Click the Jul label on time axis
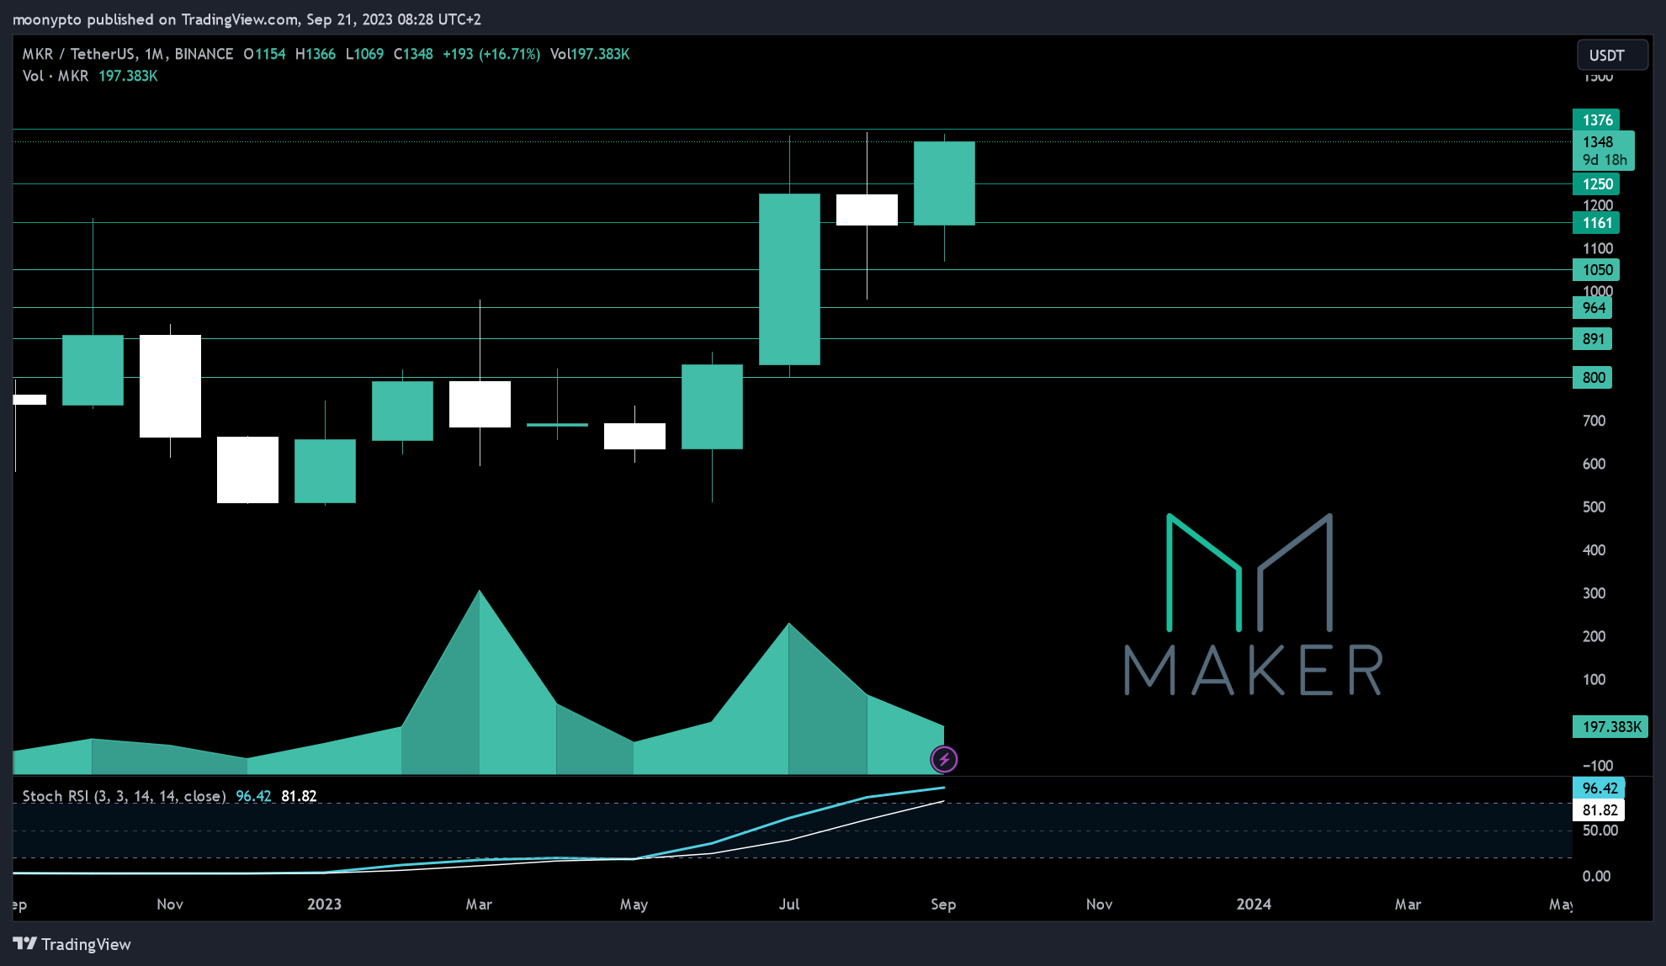Viewport: 1666px width, 966px height. pos(789,905)
